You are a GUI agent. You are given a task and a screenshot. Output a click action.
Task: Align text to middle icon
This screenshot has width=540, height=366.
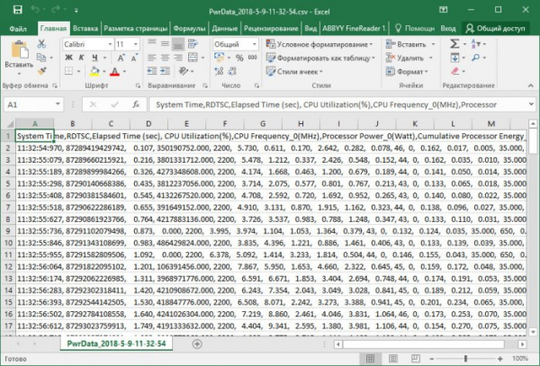pos(165,44)
